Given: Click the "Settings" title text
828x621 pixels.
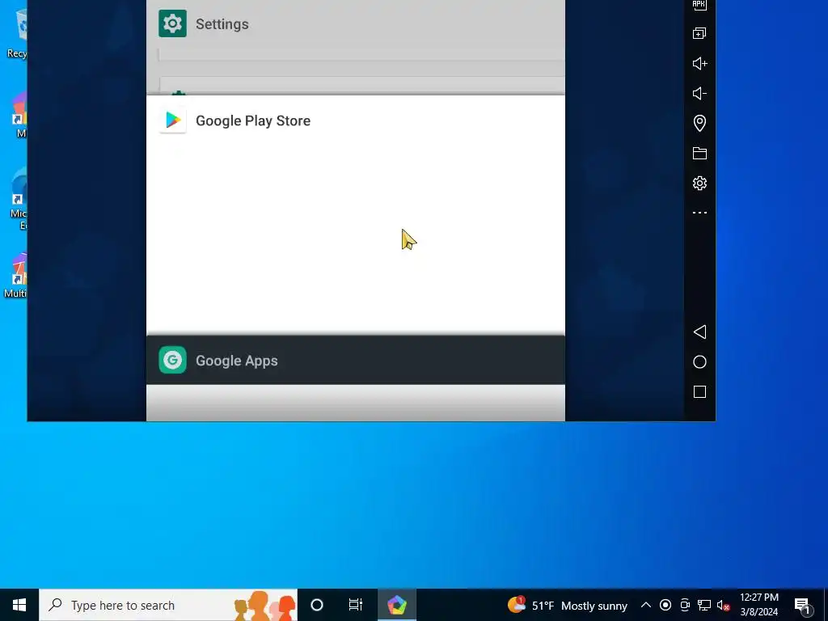Looking at the screenshot, I should [x=222, y=24].
